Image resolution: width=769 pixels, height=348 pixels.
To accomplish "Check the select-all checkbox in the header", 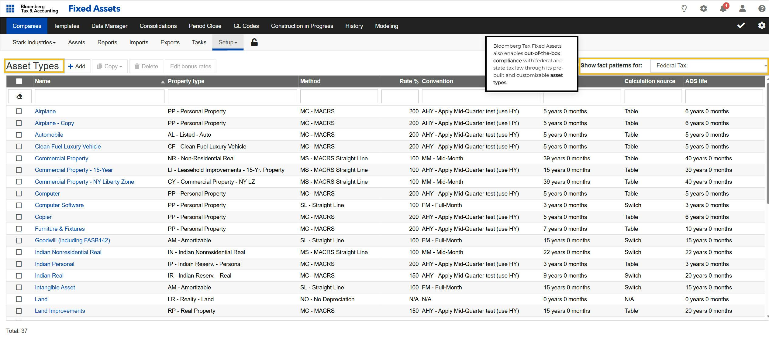I will coord(19,81).
